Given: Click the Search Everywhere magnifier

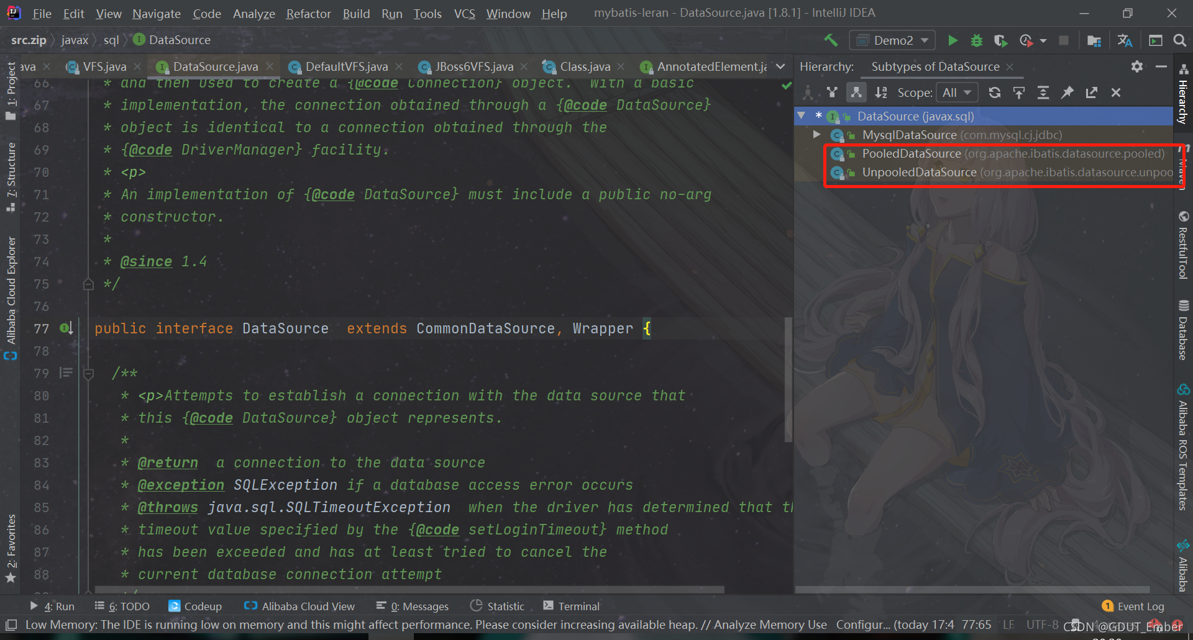Looking at the screenshot, I should click(x=1179, y=40).
